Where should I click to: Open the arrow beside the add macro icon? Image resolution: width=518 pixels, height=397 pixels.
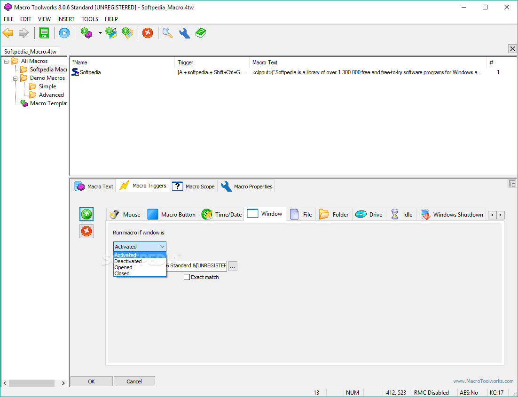coord(100,33)
